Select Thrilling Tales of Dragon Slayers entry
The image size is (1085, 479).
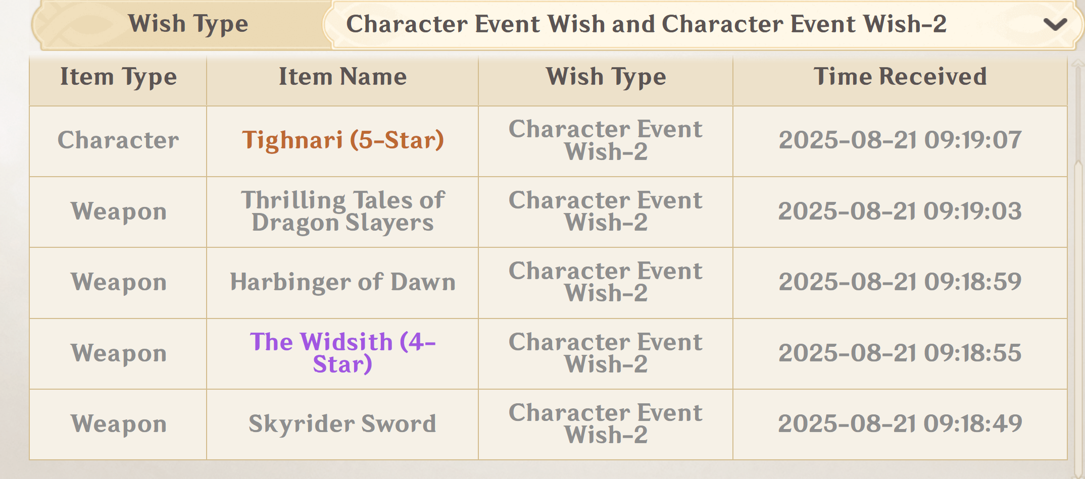click(342, 211)
